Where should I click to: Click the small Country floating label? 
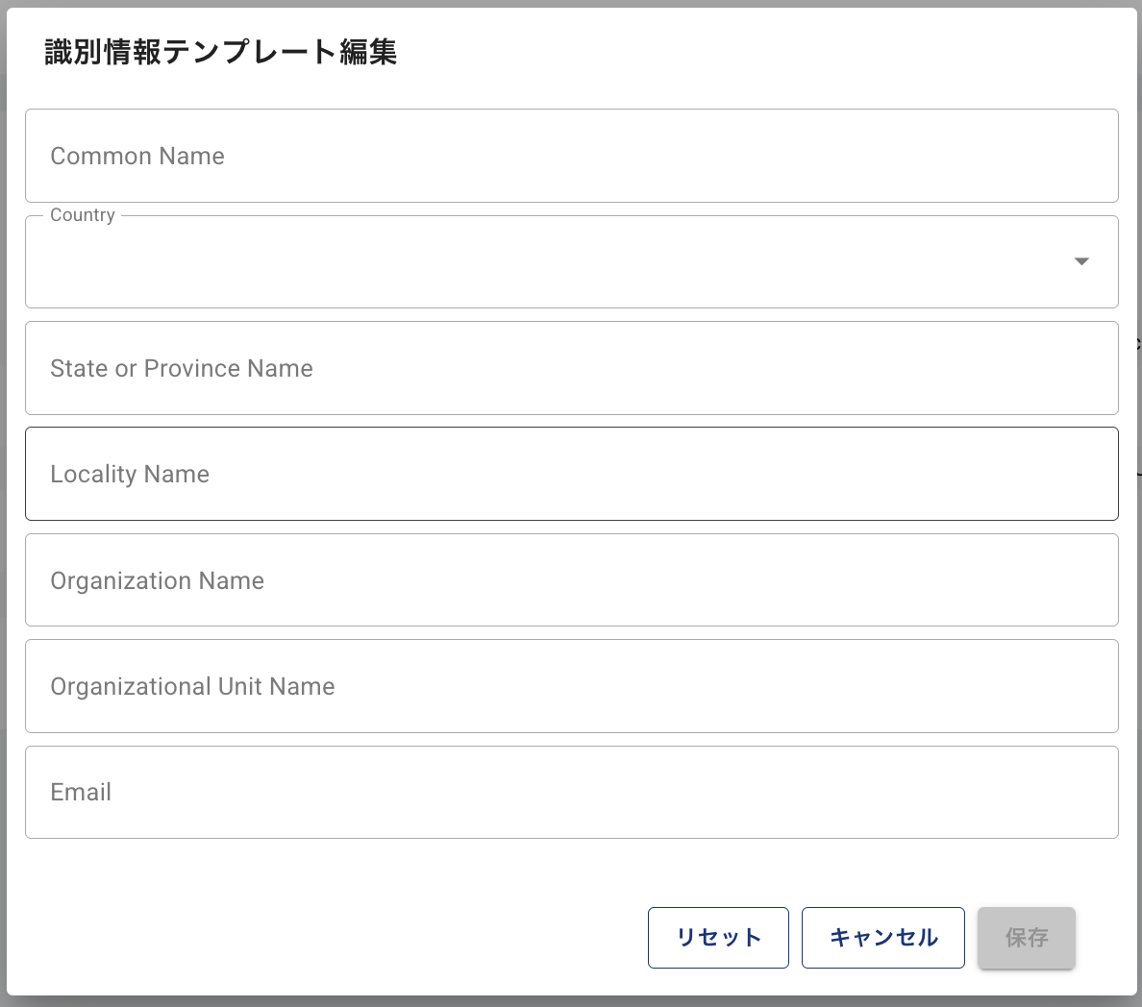tap(83, 215)
